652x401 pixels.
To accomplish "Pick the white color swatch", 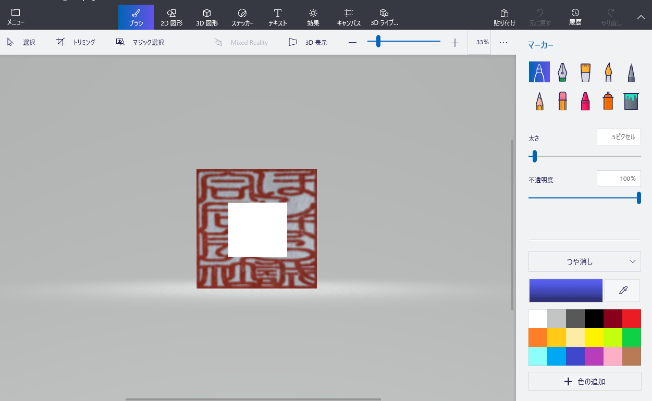I will tap(538, 319).
